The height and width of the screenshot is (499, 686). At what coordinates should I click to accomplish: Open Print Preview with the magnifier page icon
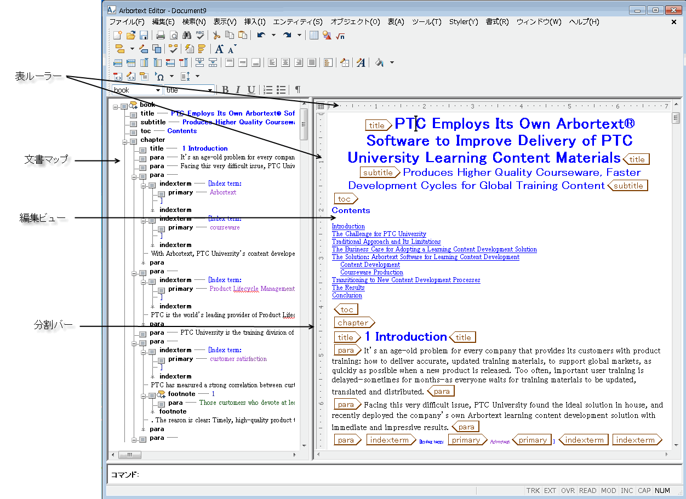tap(173, 36)
